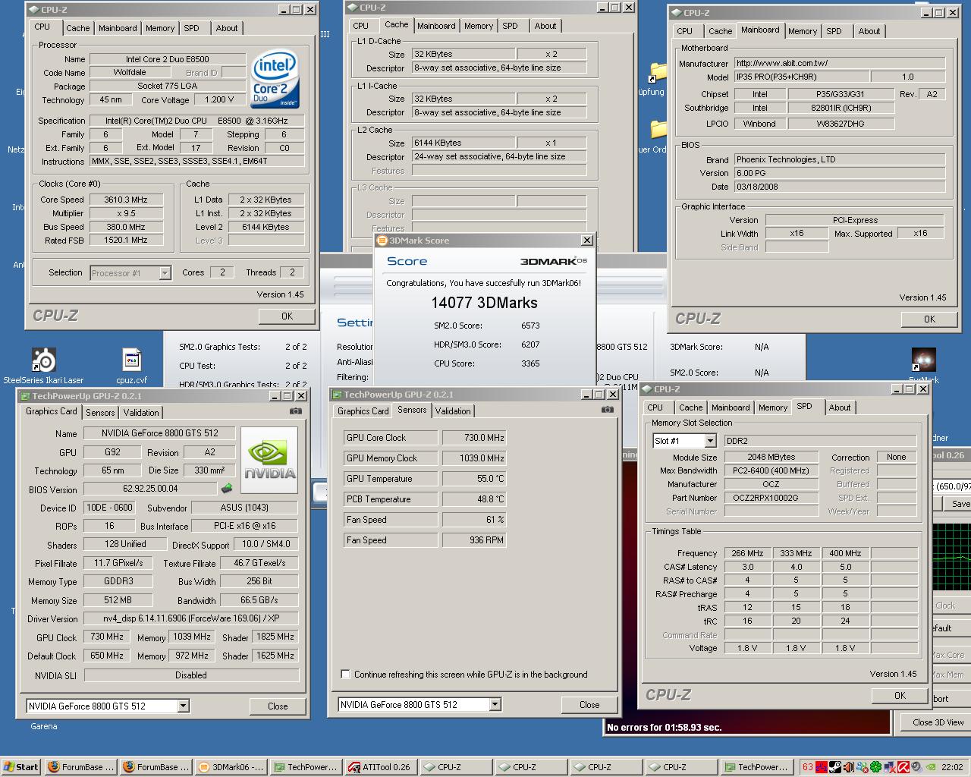Click the camera screenshot icon in GPU-Z Graphics Card window
Image resolution: width=971 pixels, height=777 pixels.
pos(296,411)
